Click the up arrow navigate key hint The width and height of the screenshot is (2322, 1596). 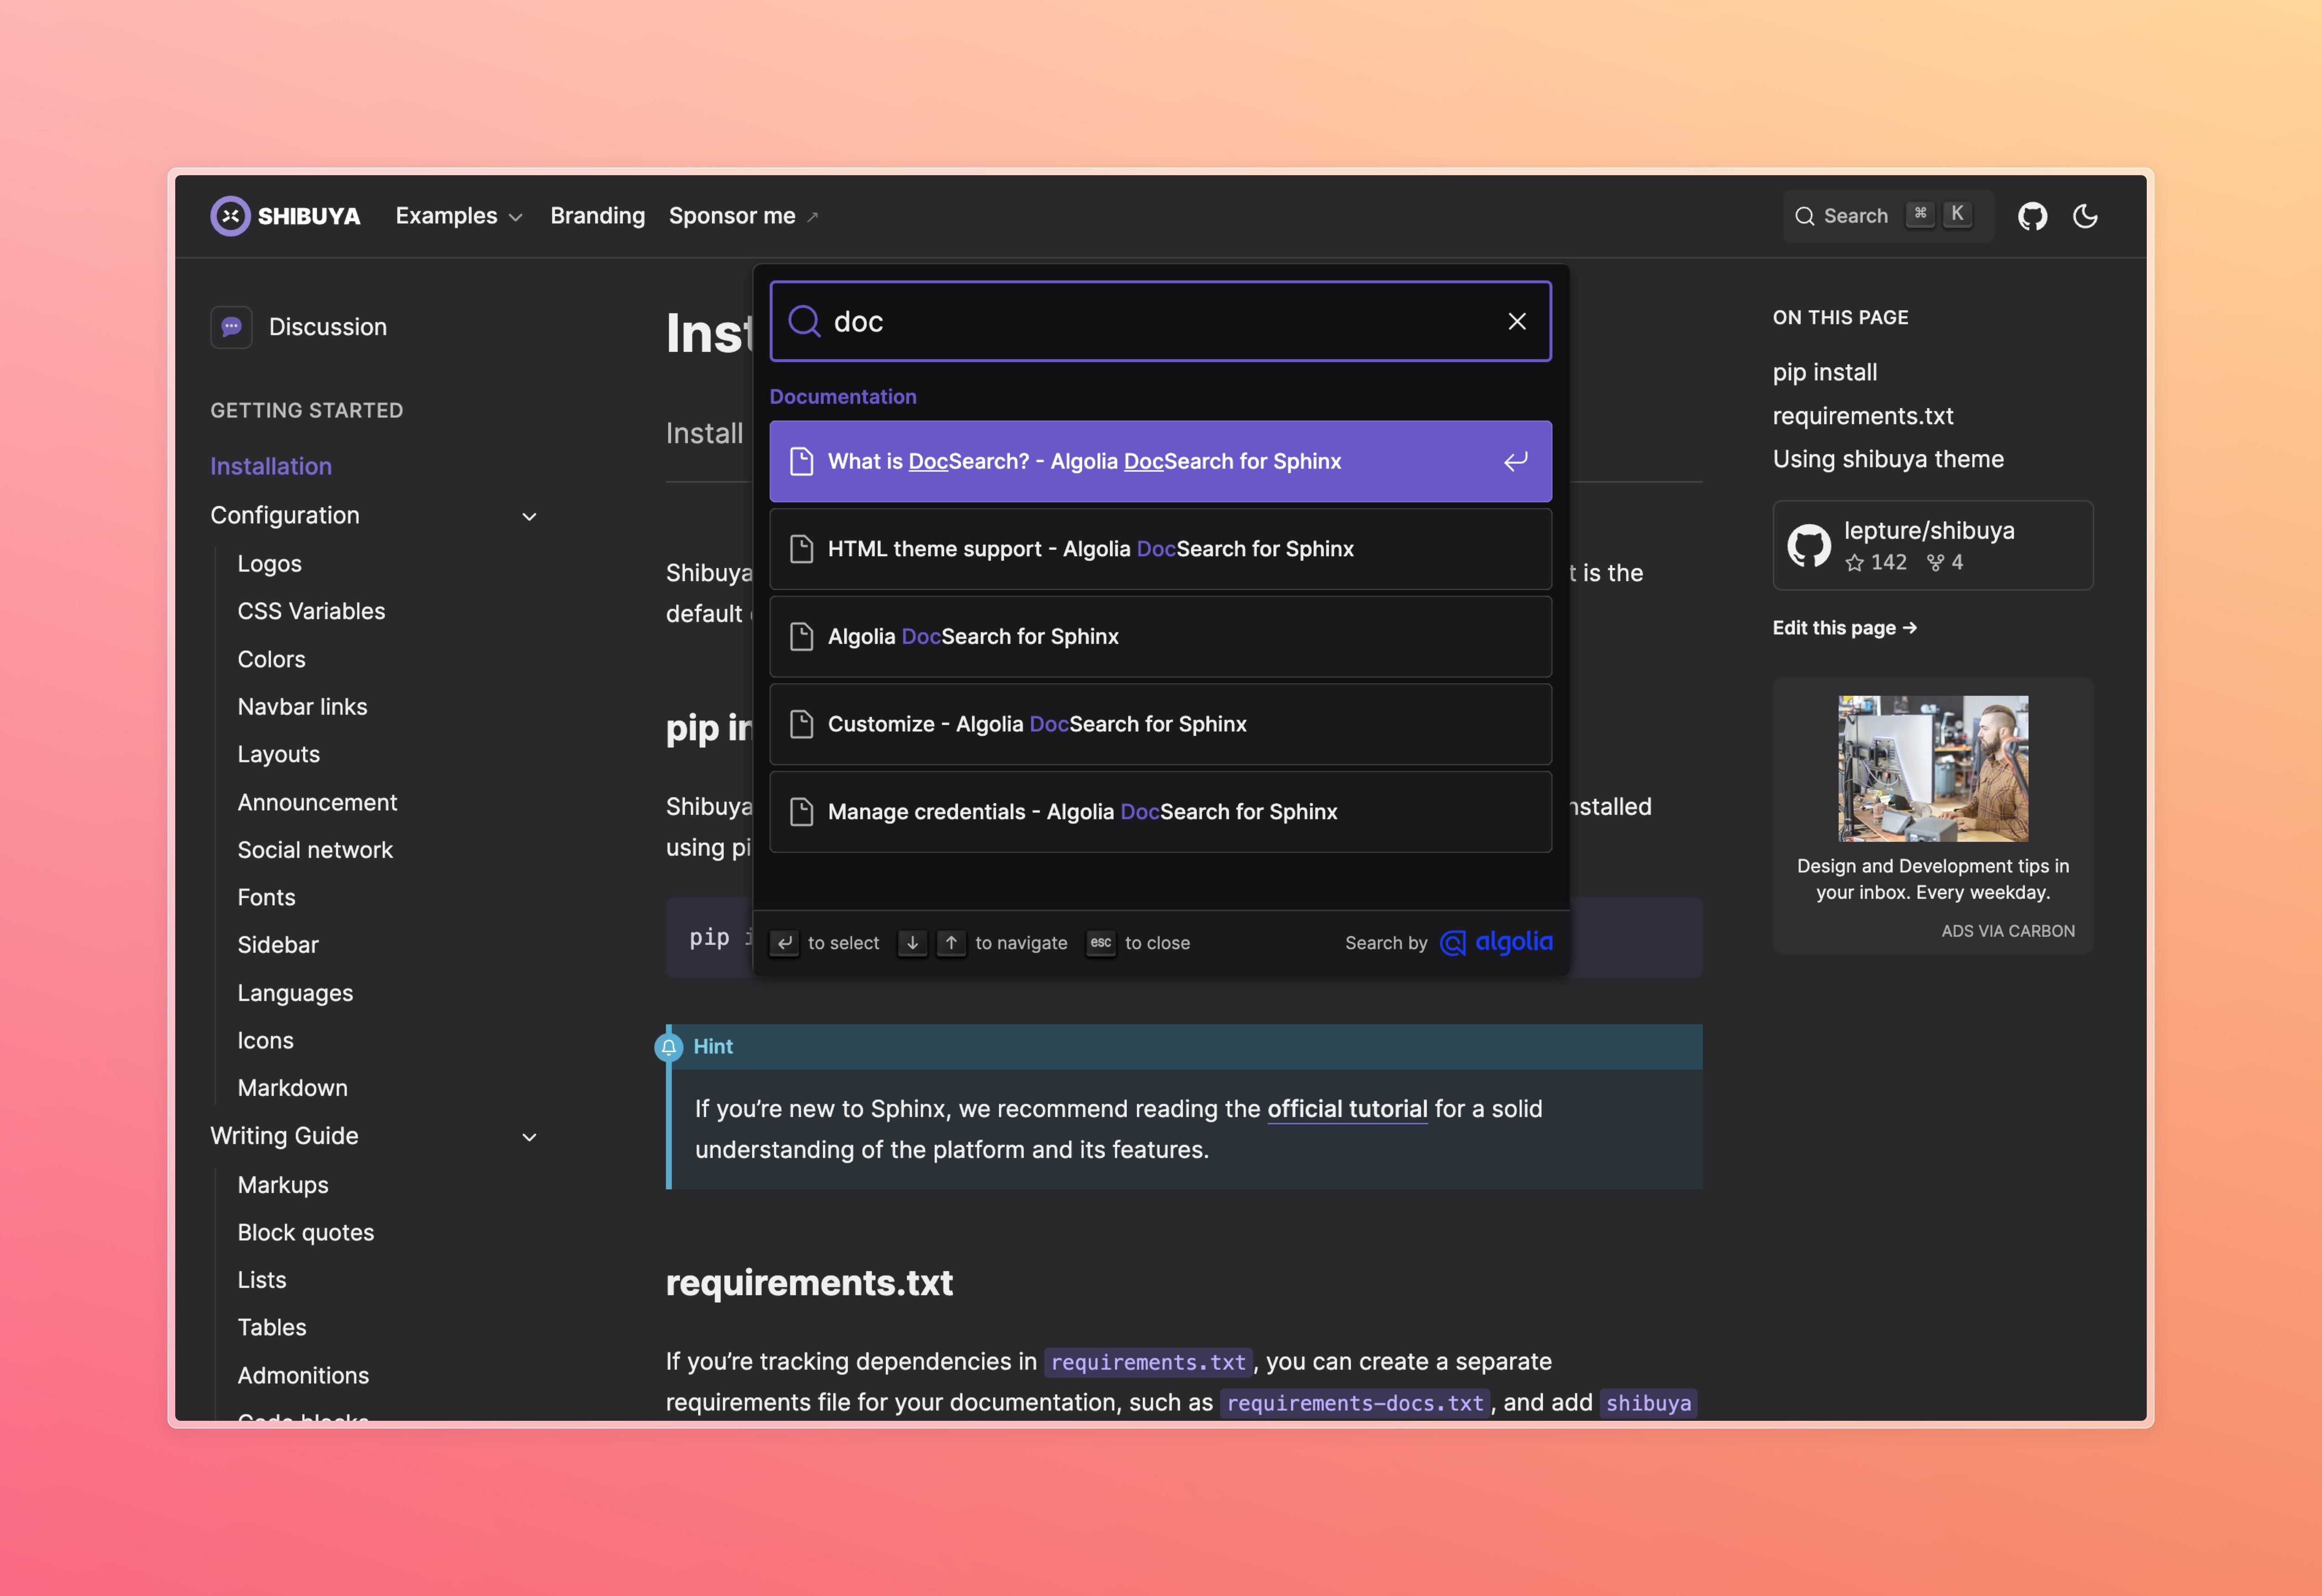(951, 943)
